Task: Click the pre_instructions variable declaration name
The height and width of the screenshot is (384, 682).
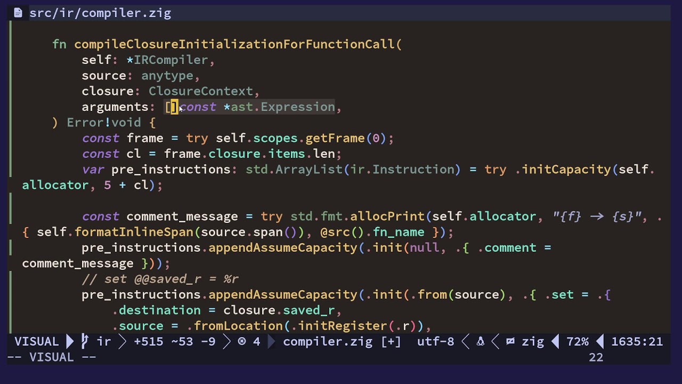Action: pyautogui.click(x=170, y=170)
